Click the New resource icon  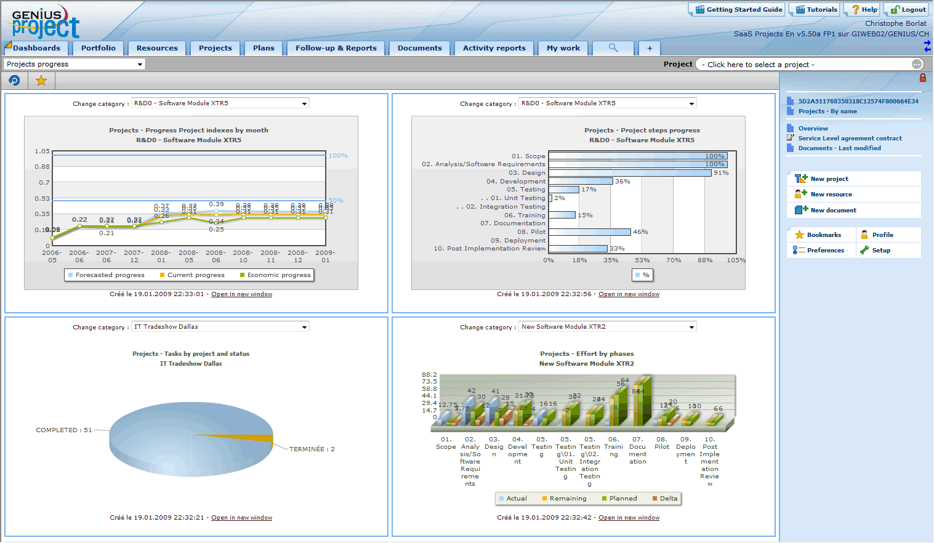point(800,194)
